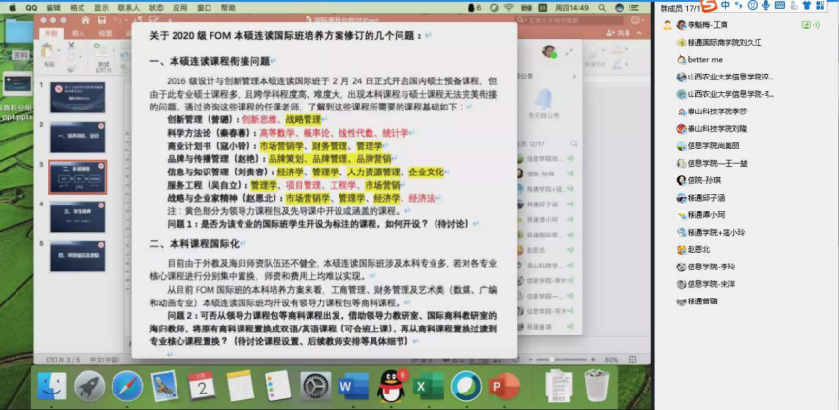This screenshot has width=839, height=410.
Task: Select the 开始 ribbon tab in PowerPoint
Action: pyautogui.click(x=51, y=33)
